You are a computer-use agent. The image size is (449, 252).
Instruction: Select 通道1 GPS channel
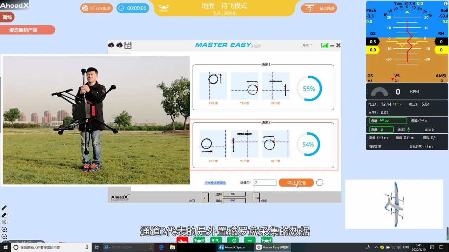(x=382, y=129)
